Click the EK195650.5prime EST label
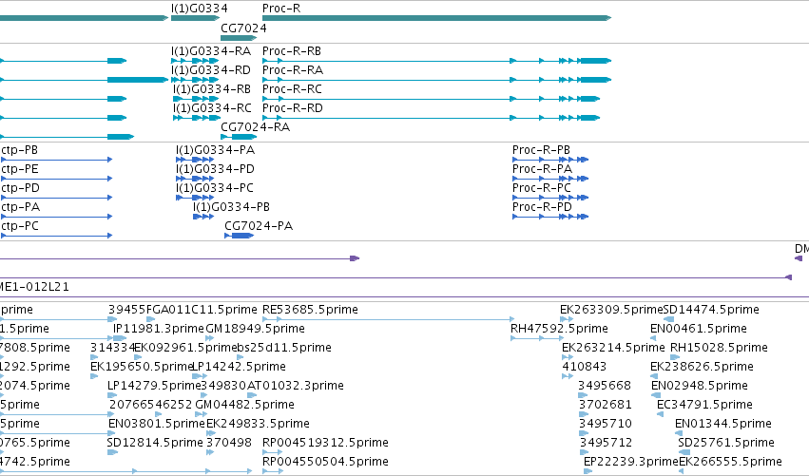Image resolution: width=809 pixels, height=476 pixels. [x=142, y=367]
